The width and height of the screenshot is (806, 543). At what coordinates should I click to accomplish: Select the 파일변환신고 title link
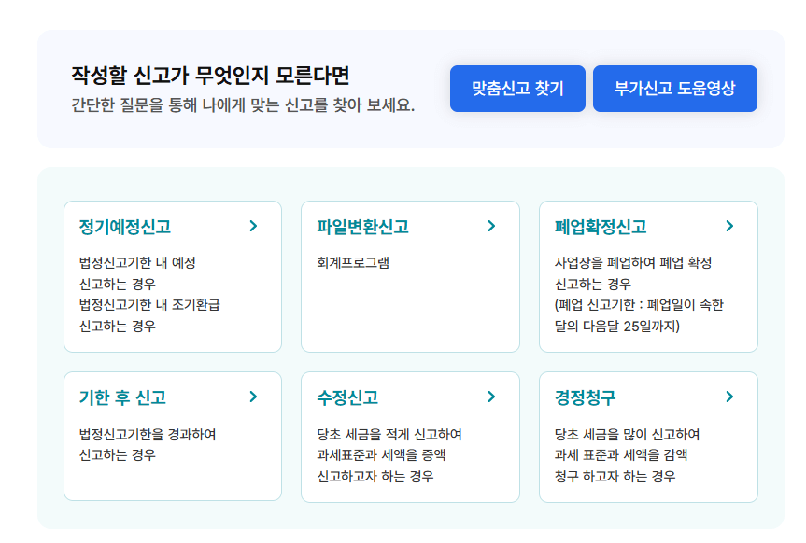361,226
